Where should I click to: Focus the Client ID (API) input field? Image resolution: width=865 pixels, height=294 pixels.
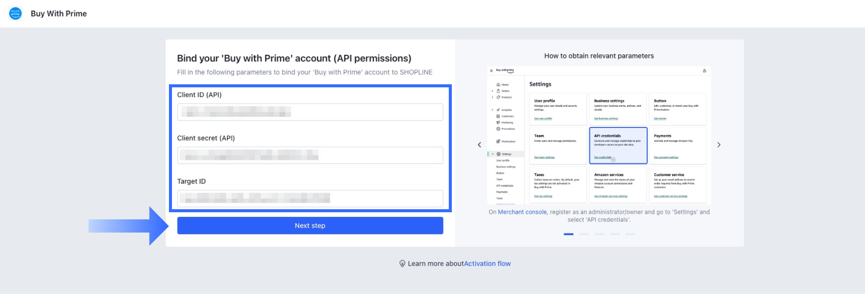pos(310,112)
